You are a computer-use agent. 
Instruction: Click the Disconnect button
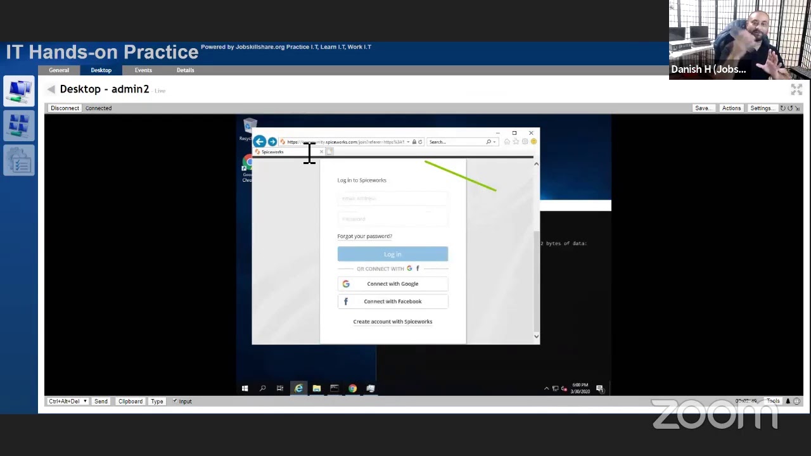coord(65,108)
